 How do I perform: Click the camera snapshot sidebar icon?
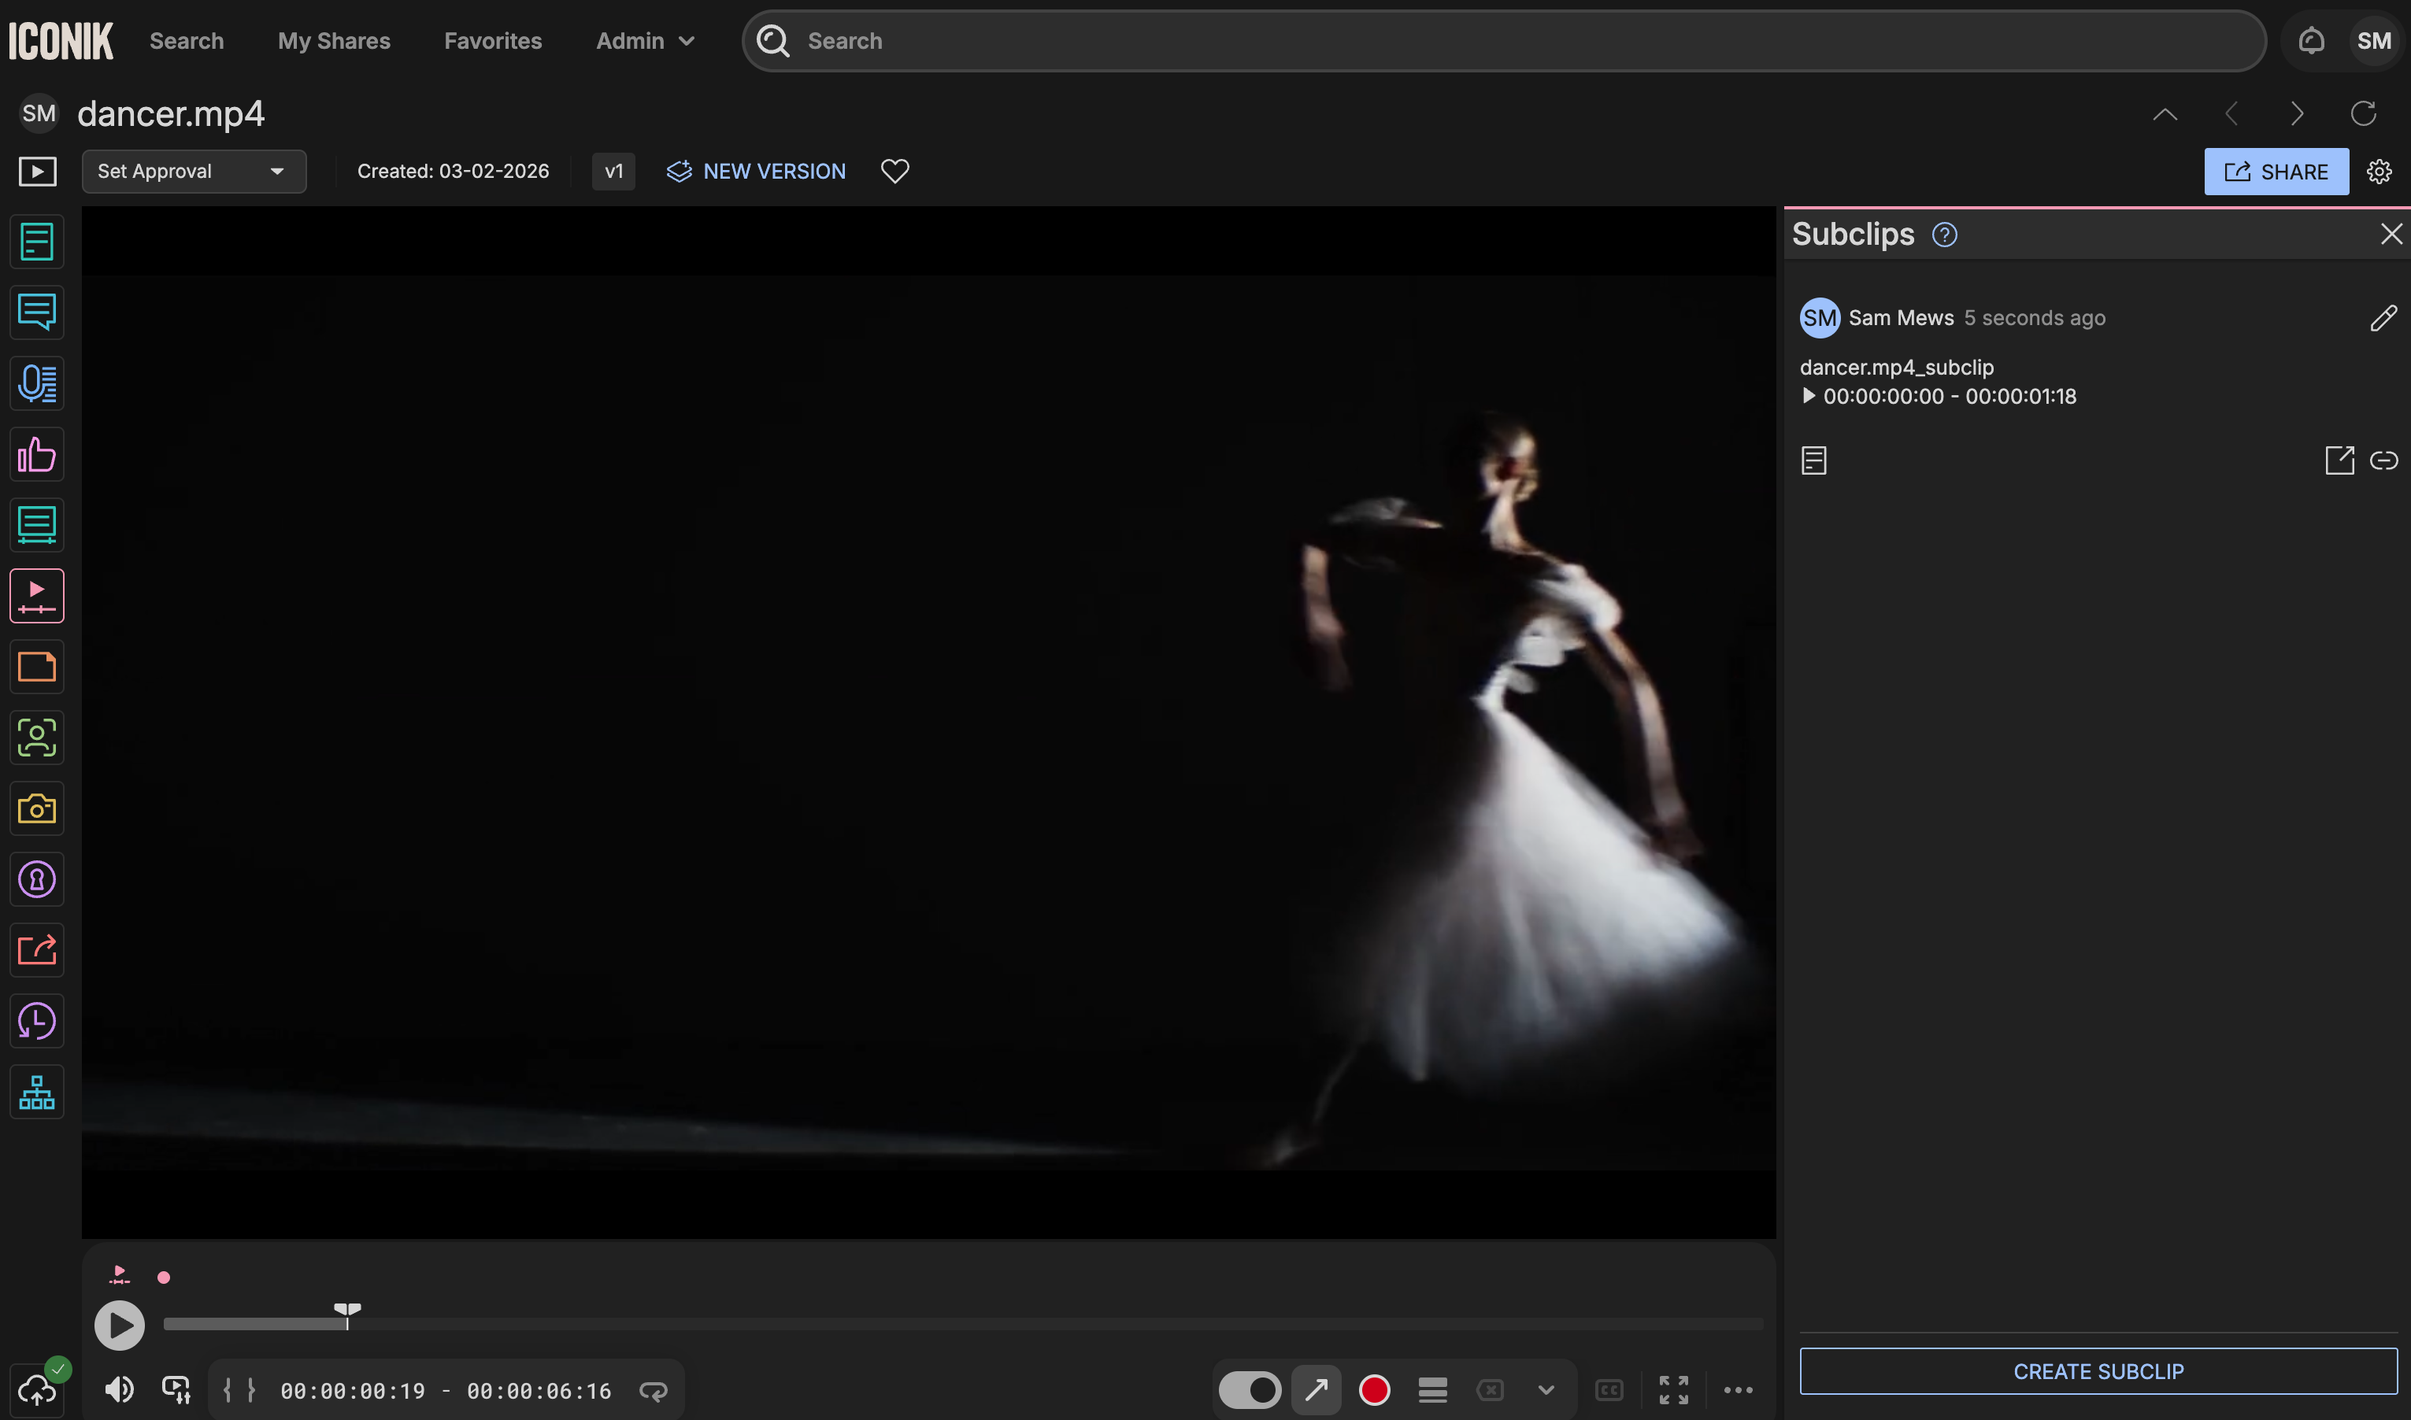click(36, 809)
